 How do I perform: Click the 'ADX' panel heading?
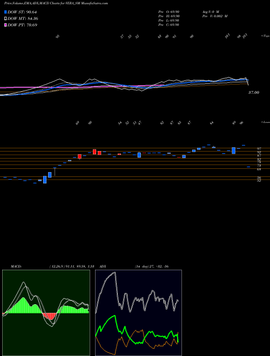[x=103, y=266]
